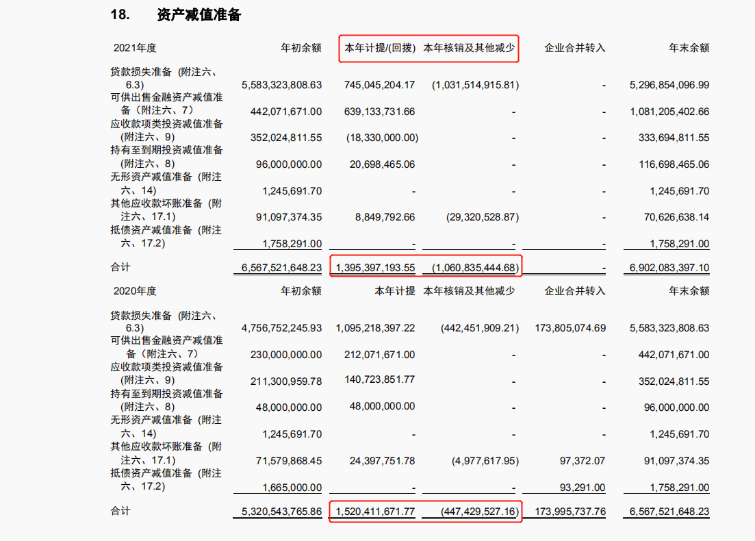
Task: Click the amount (29,320,528.87)
Action: tap(483, 217)
